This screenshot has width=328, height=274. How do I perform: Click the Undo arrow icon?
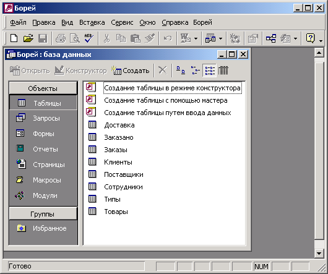point(168,38)
